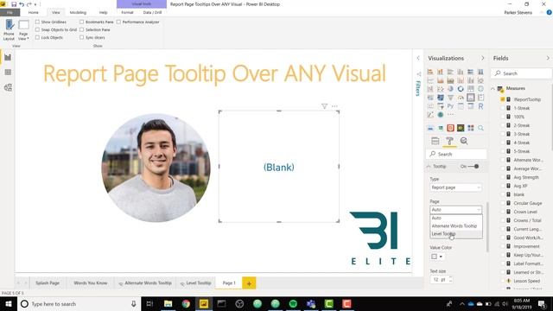Click the Save icon in title bar

14,4
